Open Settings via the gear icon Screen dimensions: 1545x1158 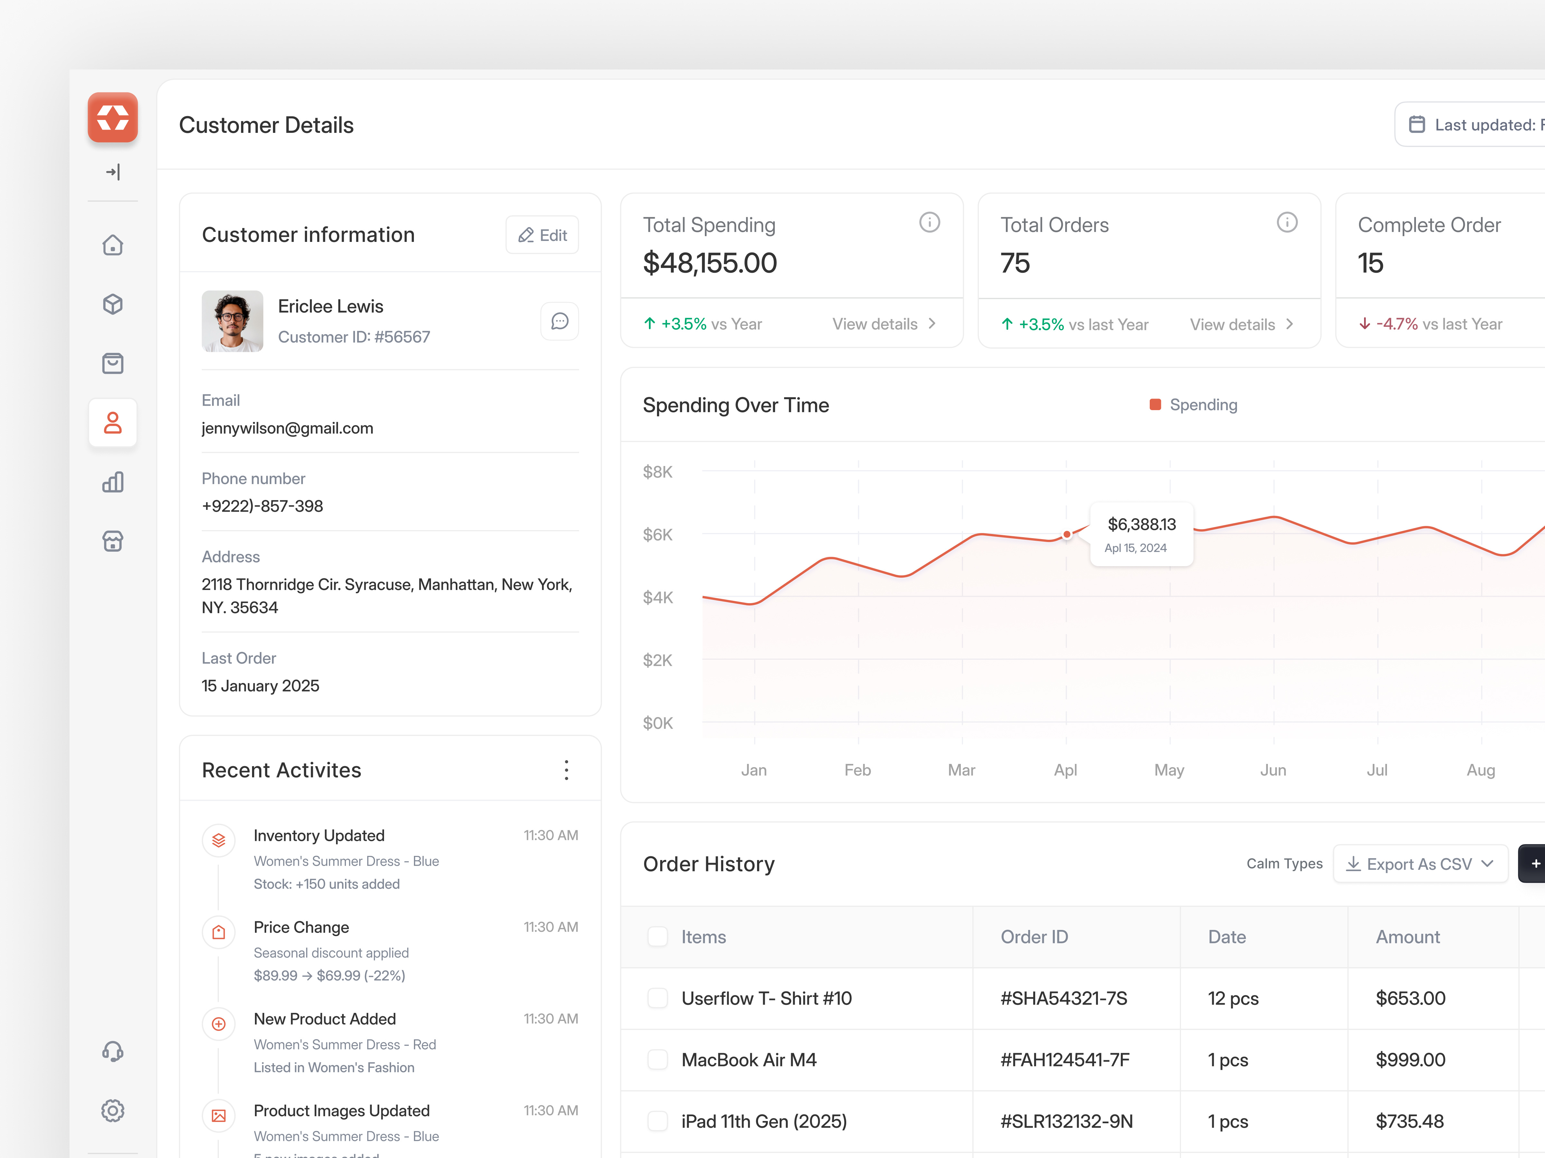[112, 1110]
